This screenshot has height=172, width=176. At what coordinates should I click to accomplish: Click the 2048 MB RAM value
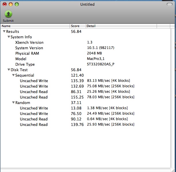click(95, 53)
